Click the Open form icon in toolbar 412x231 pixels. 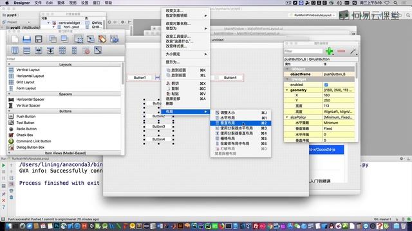click(26, 39)
